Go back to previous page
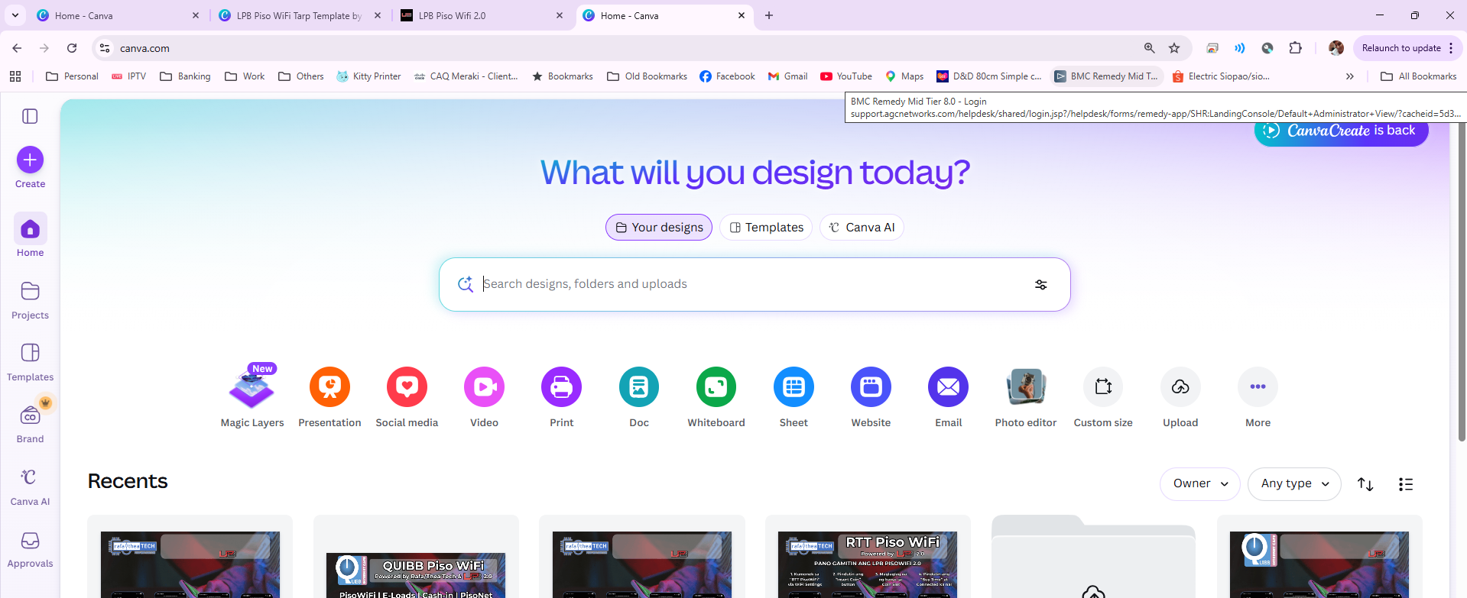Image resolution: width=1467 pixels, height=598 pixels. (x=17, y=48)
